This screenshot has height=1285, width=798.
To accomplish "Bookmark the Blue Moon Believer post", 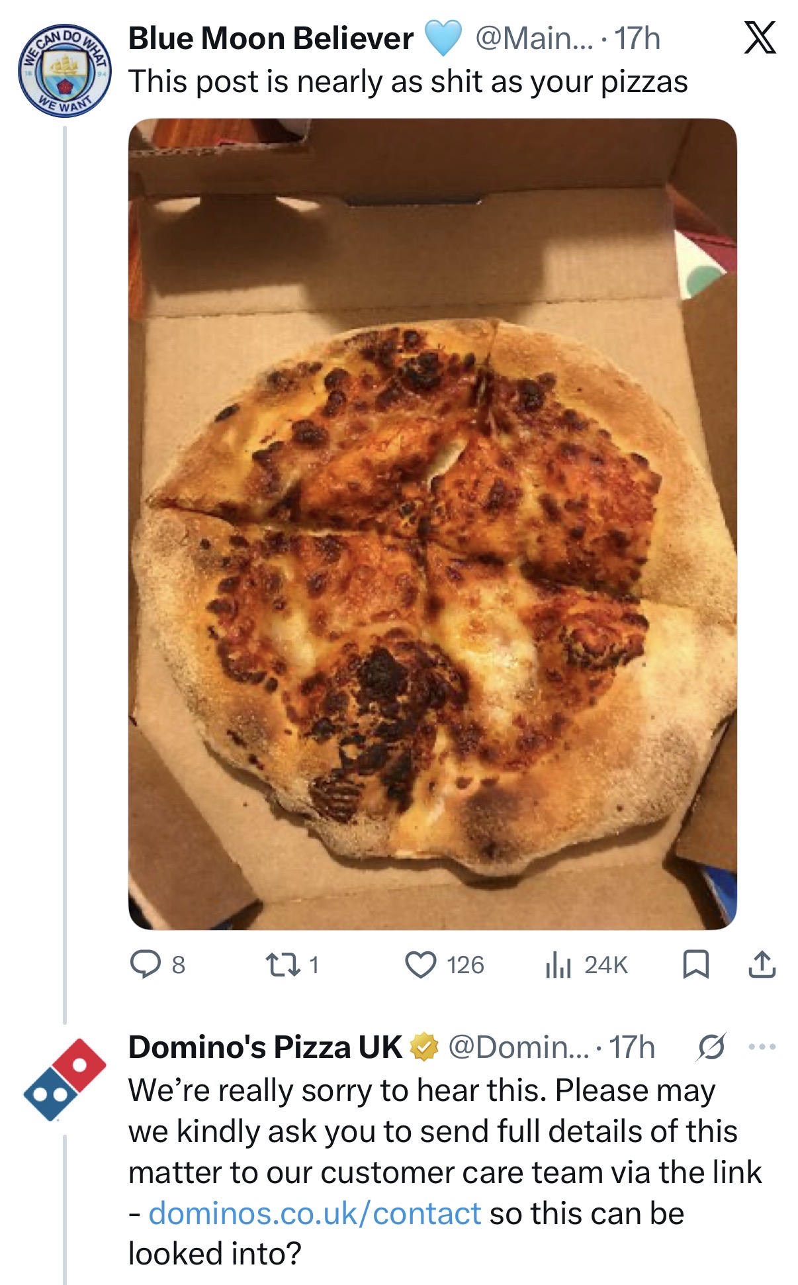I will (x=695, y=965).
